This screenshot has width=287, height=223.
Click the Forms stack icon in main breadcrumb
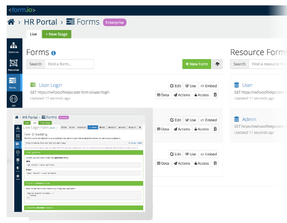(70, 21)
